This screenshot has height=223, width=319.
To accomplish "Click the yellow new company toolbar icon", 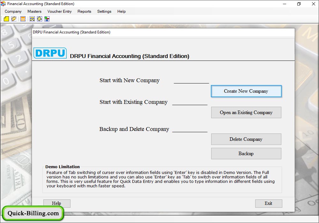I will click(6, 19).
